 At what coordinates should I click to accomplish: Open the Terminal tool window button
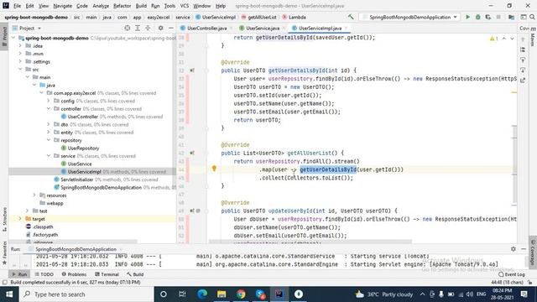107,274
